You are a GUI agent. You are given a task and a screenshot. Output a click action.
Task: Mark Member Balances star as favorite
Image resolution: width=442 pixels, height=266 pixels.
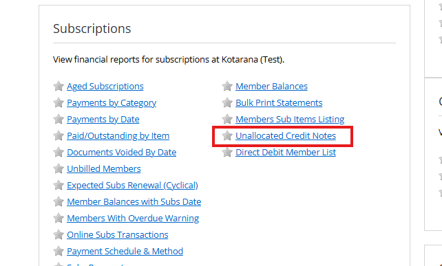pos(227,86)
